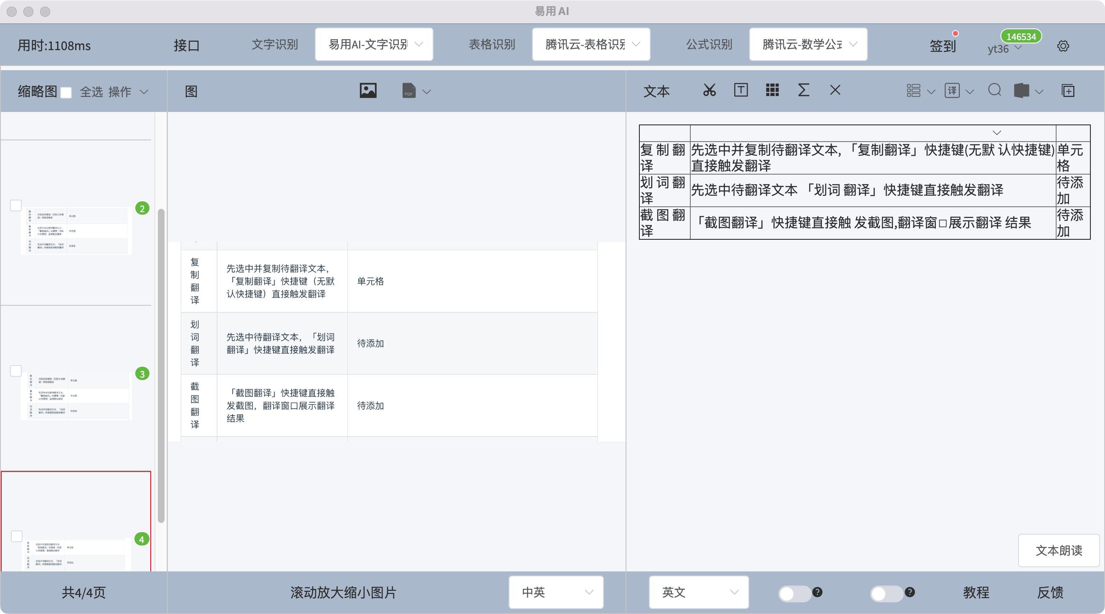1105x614 pixels.
Task: Open the 教程 tutorial link
Action: pyautogui.click(x=976, y=593)
